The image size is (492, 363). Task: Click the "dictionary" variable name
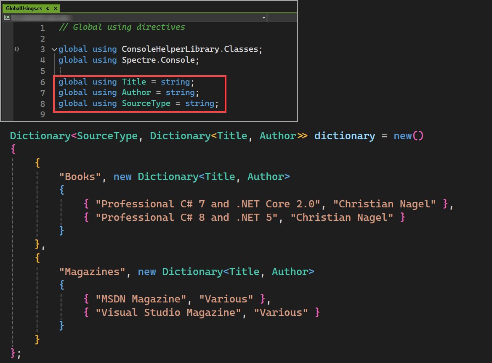point(345,136)
